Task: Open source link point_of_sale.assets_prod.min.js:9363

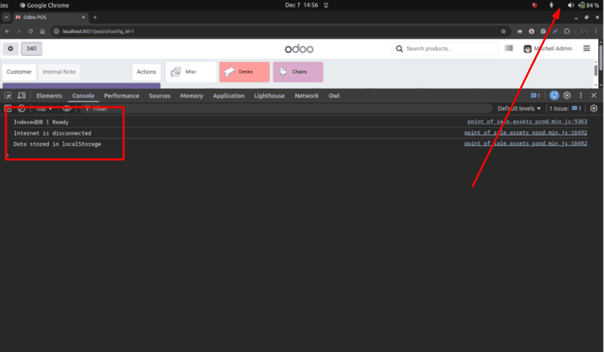Action: pyautogui.click(x=527, y=122)
